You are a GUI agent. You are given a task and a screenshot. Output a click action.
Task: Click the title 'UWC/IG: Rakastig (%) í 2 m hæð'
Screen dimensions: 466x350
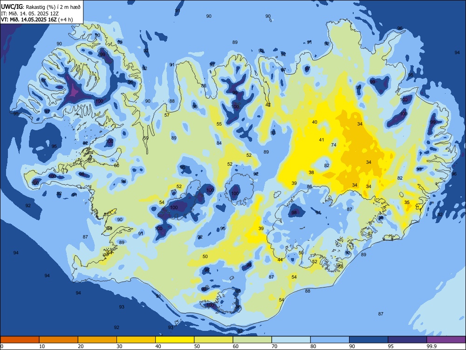click(x=41, y=7)
